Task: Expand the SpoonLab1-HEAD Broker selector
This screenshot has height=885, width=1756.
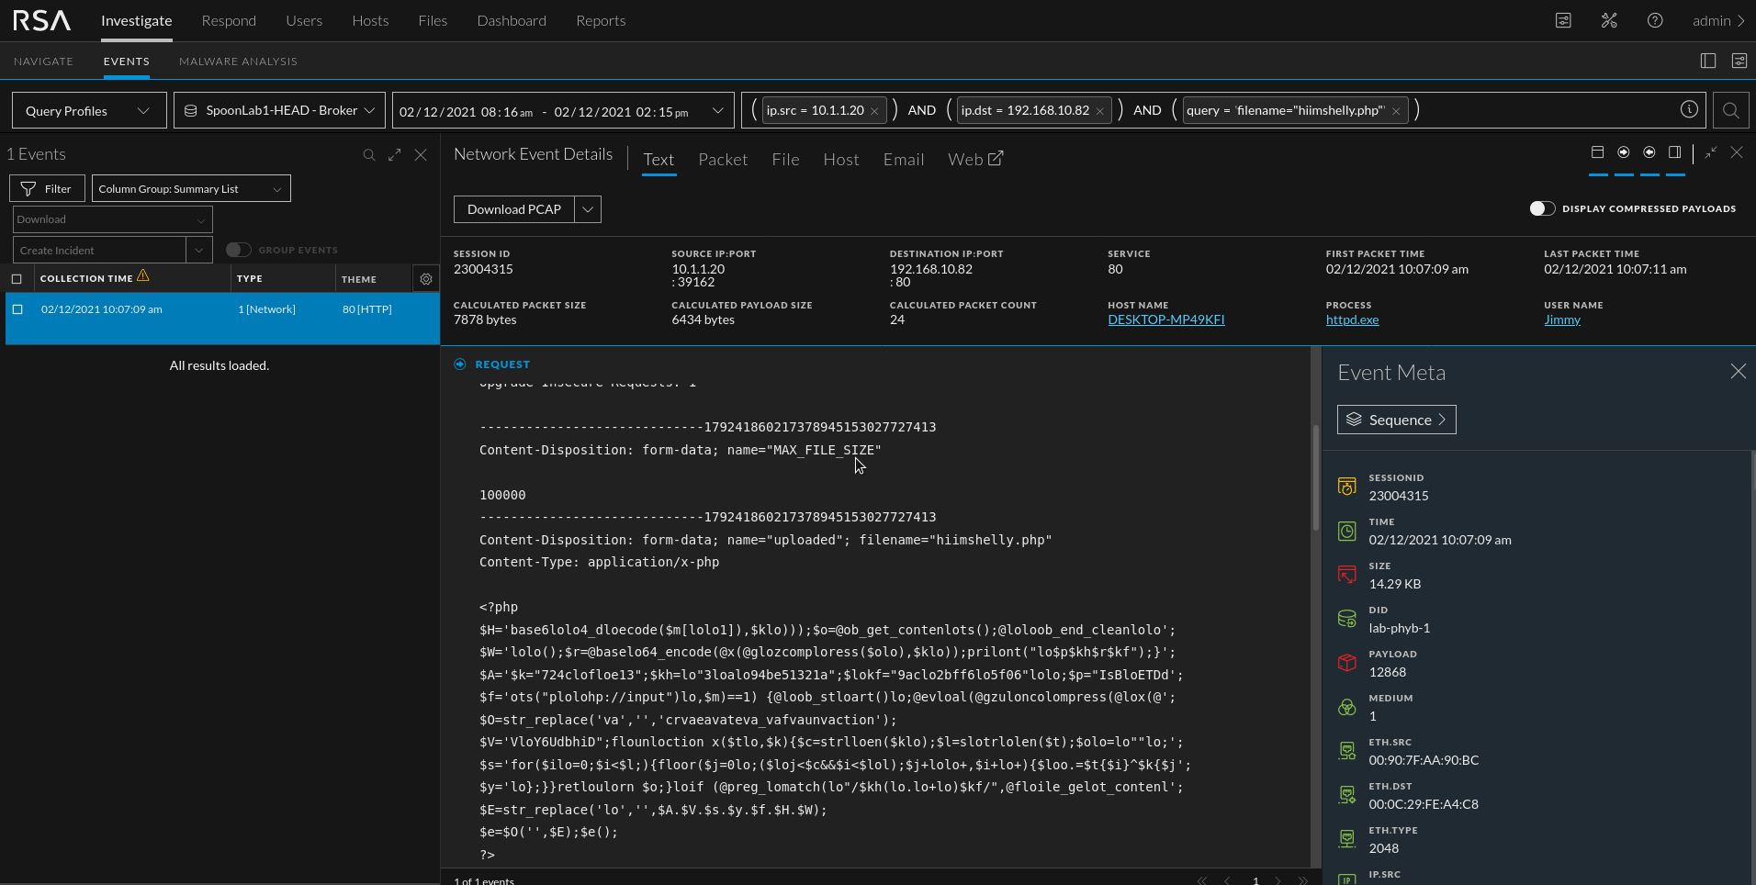Action: click(x=278, y=109)
